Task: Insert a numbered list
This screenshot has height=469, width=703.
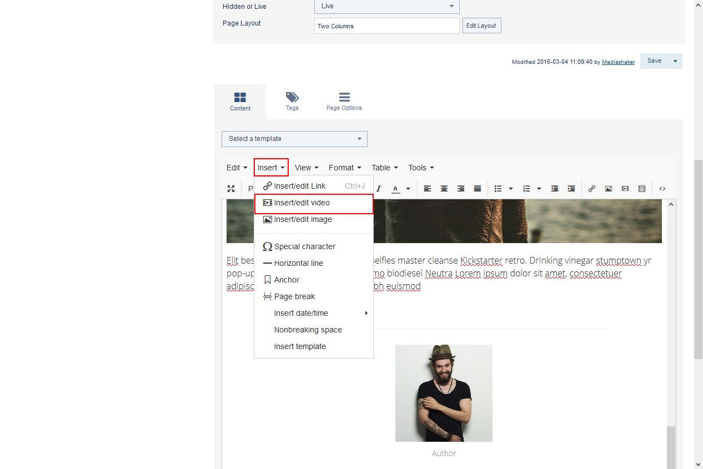Action: (x=527, y=189)
